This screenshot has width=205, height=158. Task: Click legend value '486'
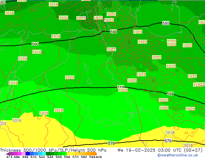tap(17, 157)
